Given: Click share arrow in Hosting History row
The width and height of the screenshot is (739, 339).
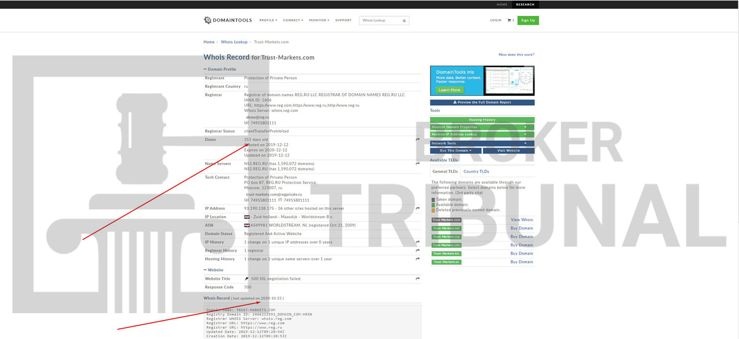Looking at the screenshot, I should [418, 259].
